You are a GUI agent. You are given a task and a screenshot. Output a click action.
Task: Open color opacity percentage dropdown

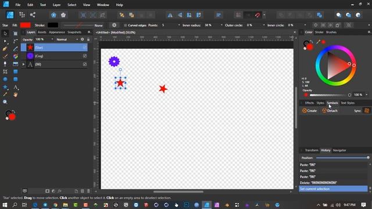(367, 95)
